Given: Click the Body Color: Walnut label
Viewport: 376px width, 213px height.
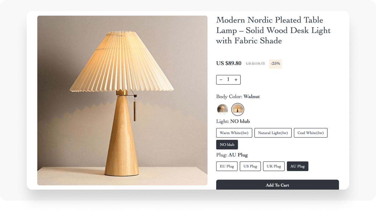Looking at the screenshot, I should (238, 97).
